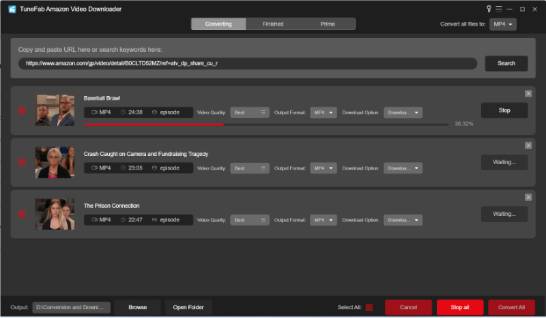Click the Open Folder button
This screenshot has width=546, height=318.
[x=188, y=307]
